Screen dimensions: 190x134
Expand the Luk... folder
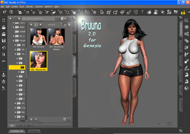(16, 108)
